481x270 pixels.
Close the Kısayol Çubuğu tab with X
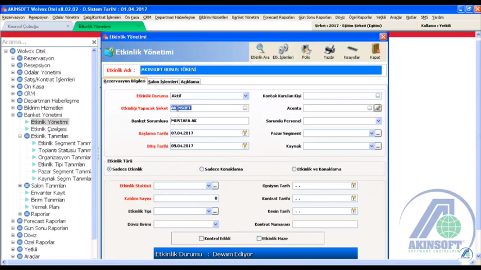pos(68,26)
